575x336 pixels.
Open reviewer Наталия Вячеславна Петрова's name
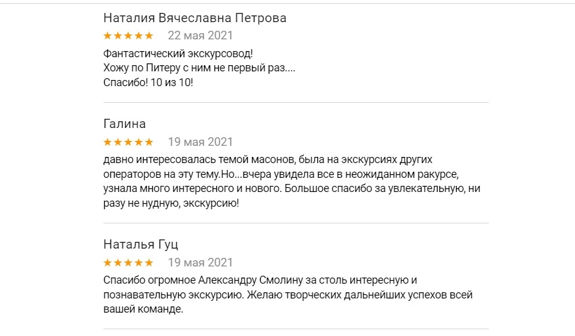pos(195,18)
